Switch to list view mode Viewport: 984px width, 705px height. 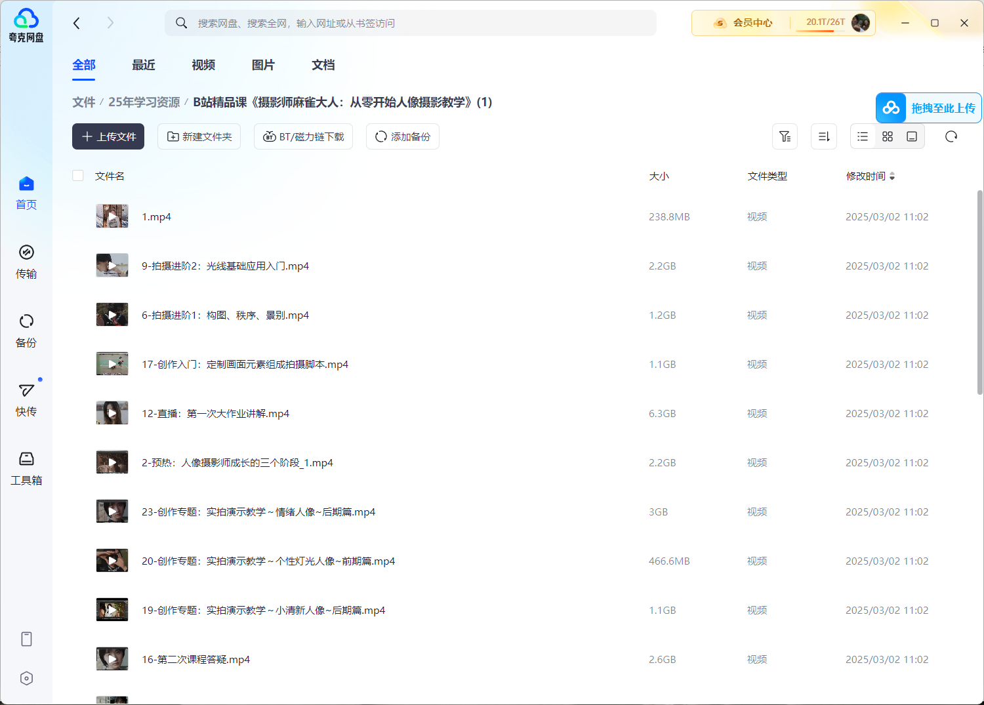[x=863, y=136]
